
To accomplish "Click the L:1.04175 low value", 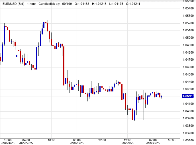I will [x=116, y=4].
